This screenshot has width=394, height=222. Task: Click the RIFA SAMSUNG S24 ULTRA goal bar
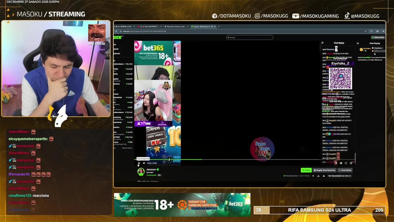(x=319, y=210)
